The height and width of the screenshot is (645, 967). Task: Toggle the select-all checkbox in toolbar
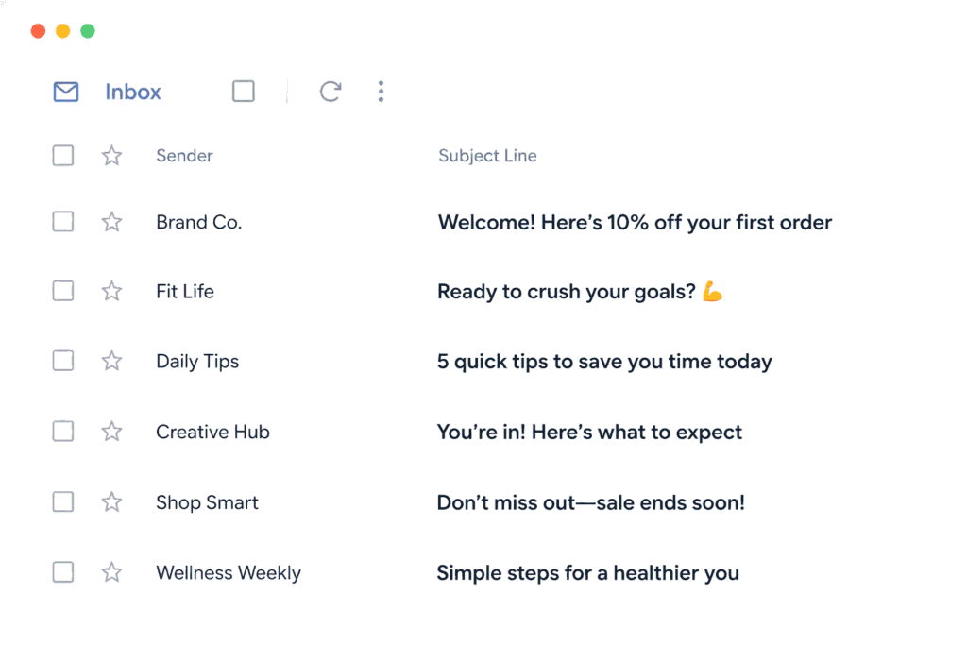point(244,92)
